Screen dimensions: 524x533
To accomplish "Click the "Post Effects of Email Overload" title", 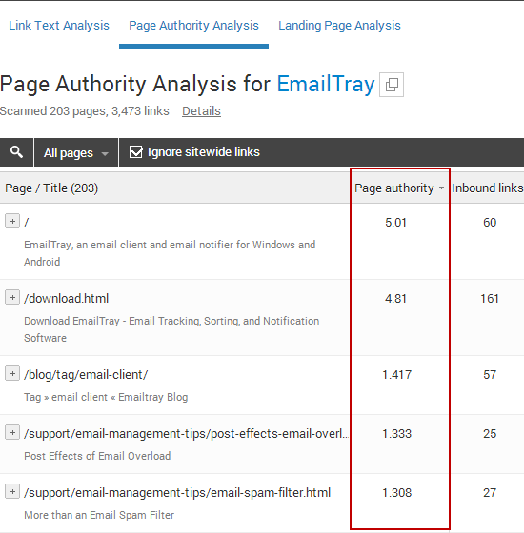I will (97, 456).
